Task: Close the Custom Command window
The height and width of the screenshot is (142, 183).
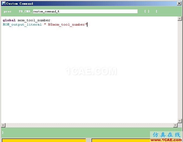Action: [179, 4]
